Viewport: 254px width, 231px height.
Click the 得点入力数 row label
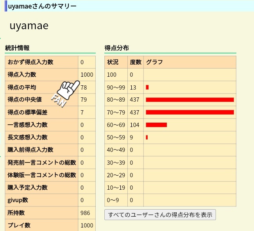22,74
